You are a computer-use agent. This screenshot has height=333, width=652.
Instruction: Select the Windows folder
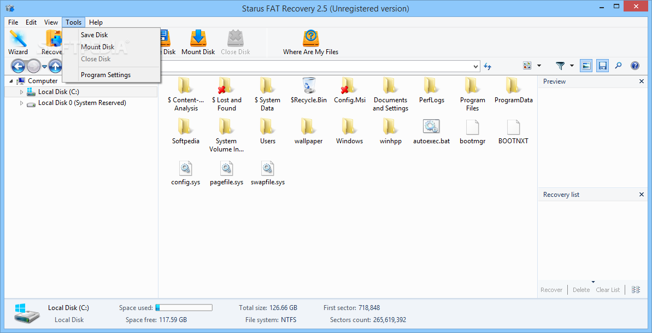coord(349,132)
